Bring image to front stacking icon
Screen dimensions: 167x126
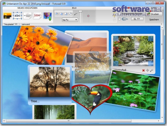click(x=57, y=14)
